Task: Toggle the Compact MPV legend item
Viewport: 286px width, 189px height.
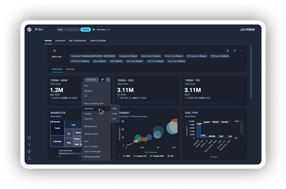Action: pos(157,156)
